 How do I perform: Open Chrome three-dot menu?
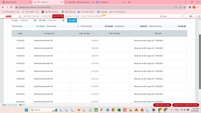point(198,7)
